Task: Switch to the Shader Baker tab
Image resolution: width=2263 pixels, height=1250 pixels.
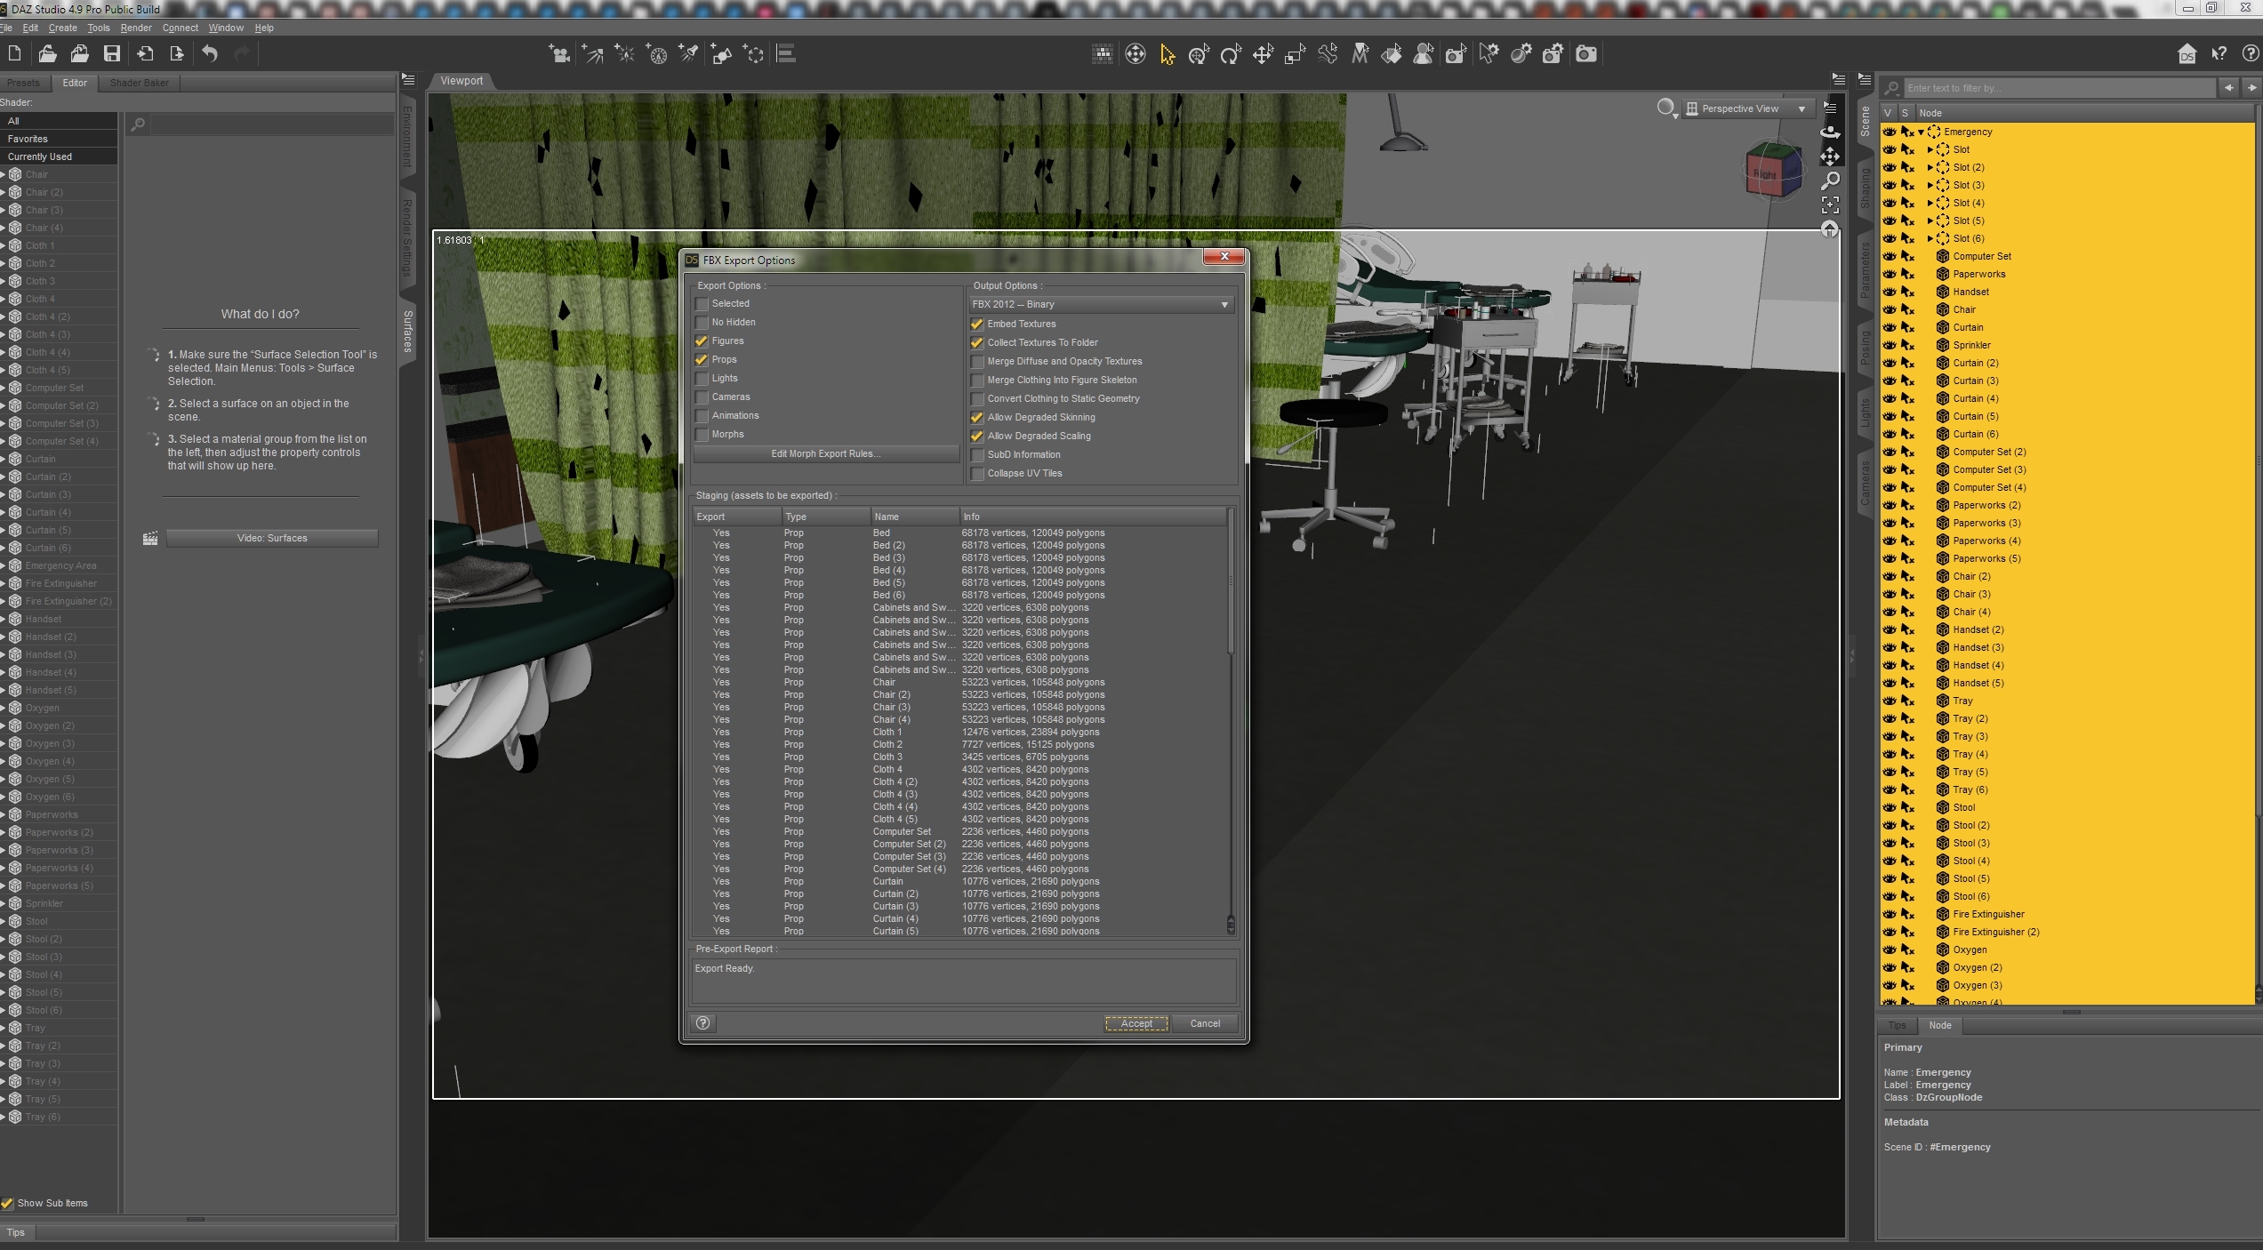Action: [x=139, y=83]
